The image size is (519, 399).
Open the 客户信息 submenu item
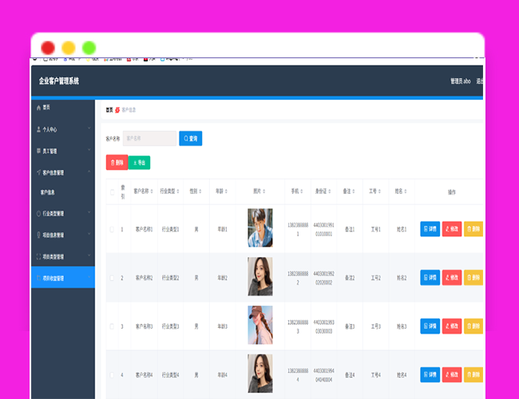point(48,192)
